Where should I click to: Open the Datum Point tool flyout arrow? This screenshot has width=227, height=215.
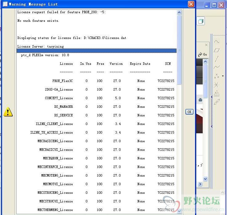pyautogui.click(x=223, y=76)
